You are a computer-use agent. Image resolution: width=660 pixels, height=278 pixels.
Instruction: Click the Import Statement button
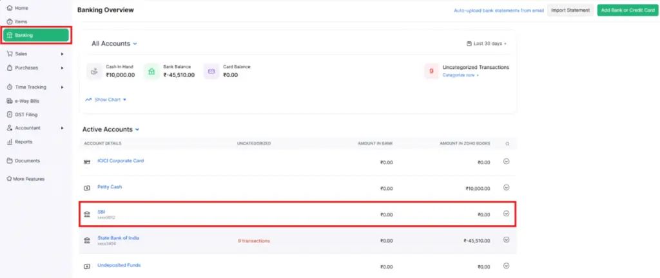tap(570, 10)
